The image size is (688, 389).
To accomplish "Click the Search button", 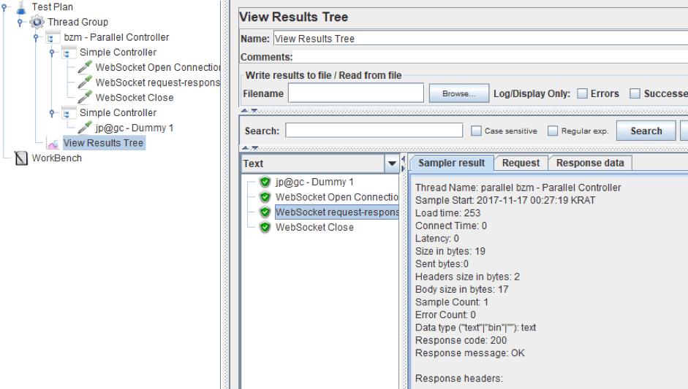I will pyautogui.click(x=646, y=131).
